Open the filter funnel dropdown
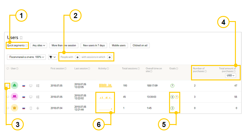The height and width of the screenshot is (137, 247). tap(52, 57)
